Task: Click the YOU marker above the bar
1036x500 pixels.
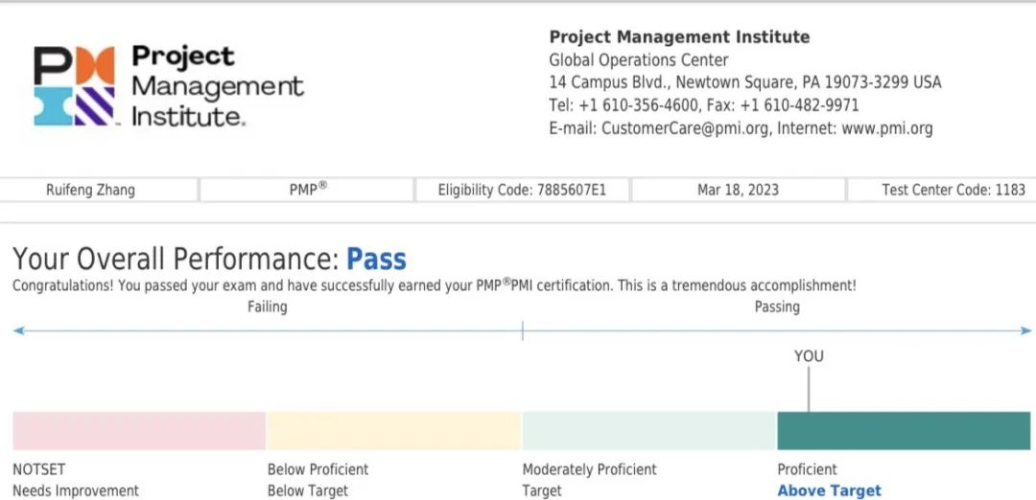Action: (x=809, y=356)
